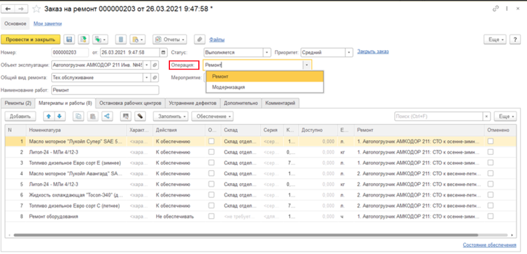Image resolution: width=527 pixels, height=254 pixels.
Task: Check Отменено for row 2 Литол-24
Action: coord(491,152)
